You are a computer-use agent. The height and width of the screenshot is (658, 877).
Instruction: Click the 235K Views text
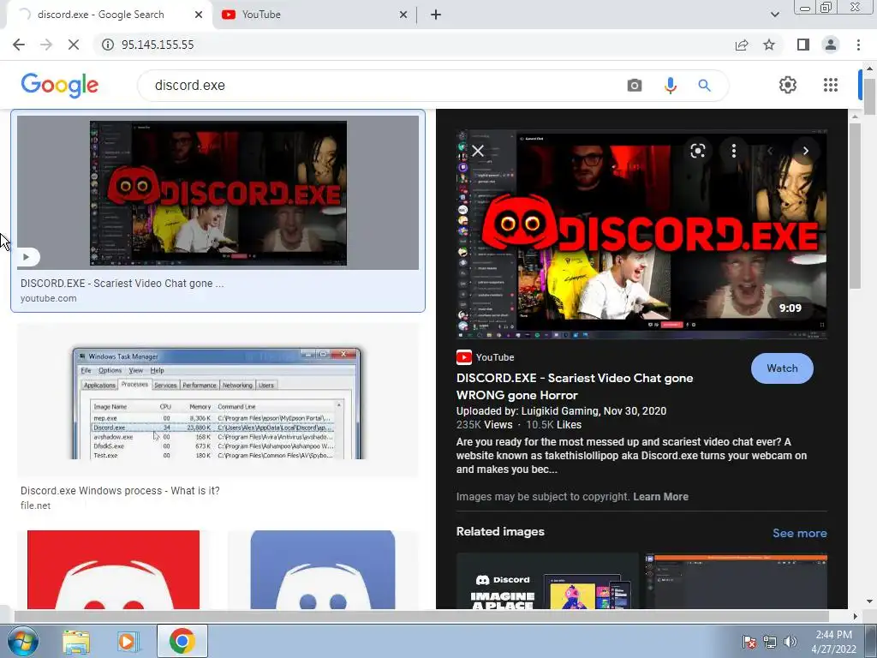[485, 425]
